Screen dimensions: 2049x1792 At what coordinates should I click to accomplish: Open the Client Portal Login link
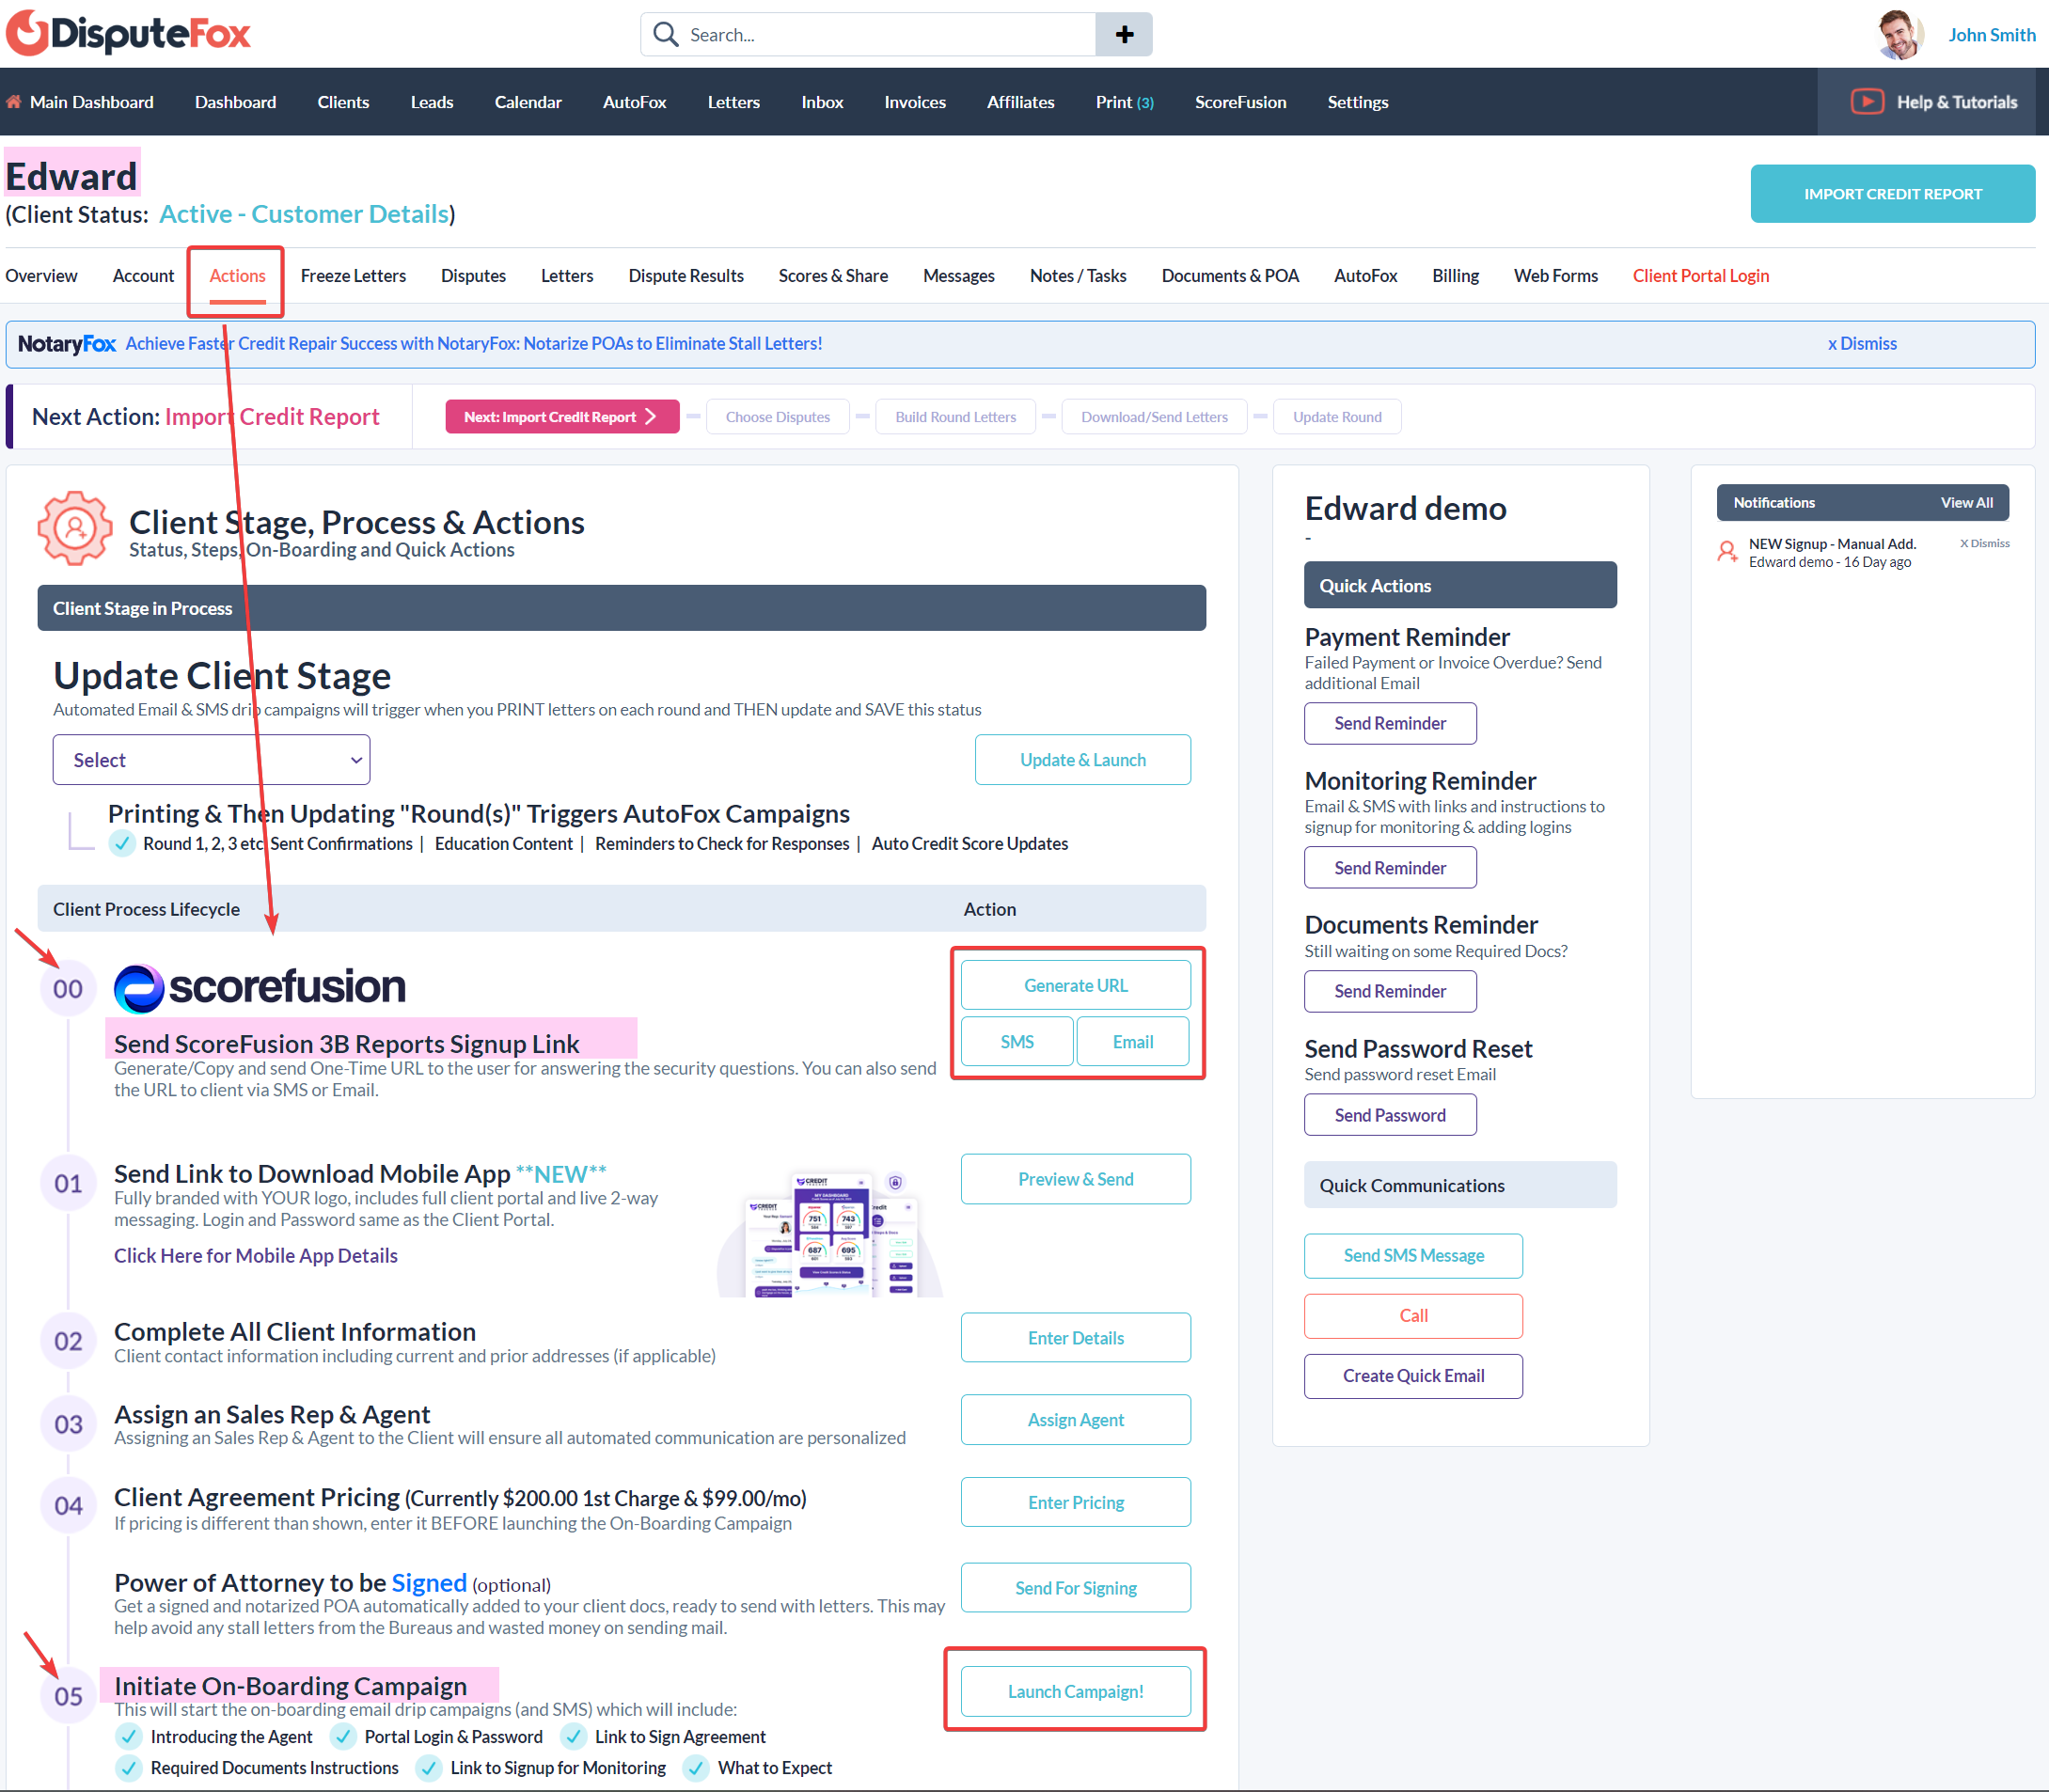pos(1700,276)
